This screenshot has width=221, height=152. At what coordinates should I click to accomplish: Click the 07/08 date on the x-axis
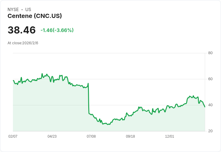click(x=91, y=136)
